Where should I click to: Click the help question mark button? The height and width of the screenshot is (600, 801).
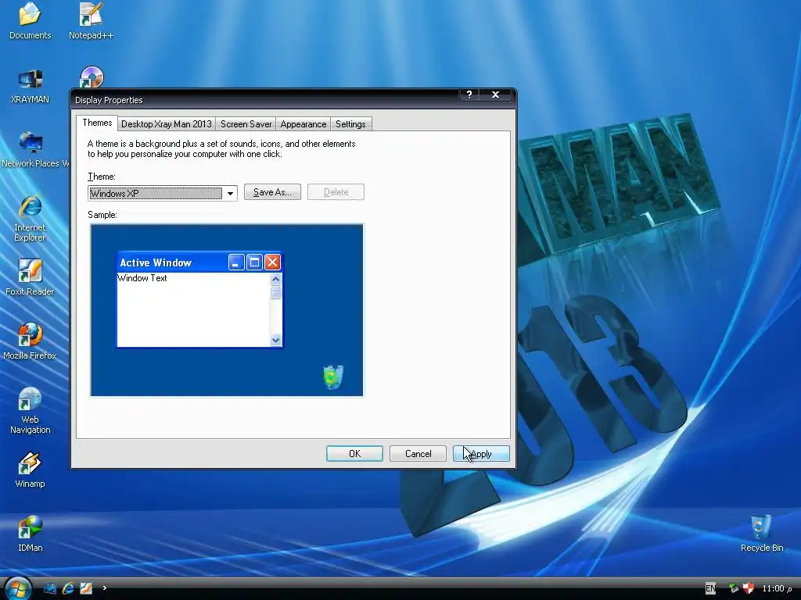[x=469, y=95]
